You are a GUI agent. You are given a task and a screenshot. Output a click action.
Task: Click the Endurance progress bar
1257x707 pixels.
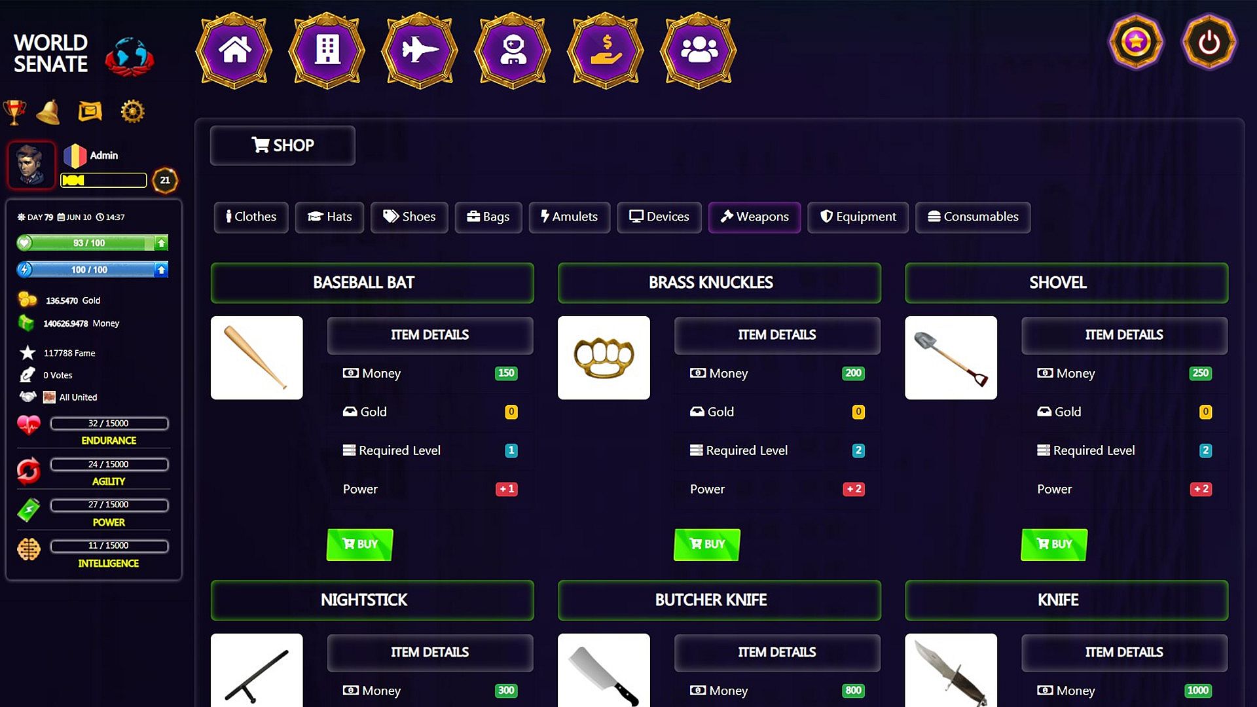pyautogui.click(x=109, y=424)
